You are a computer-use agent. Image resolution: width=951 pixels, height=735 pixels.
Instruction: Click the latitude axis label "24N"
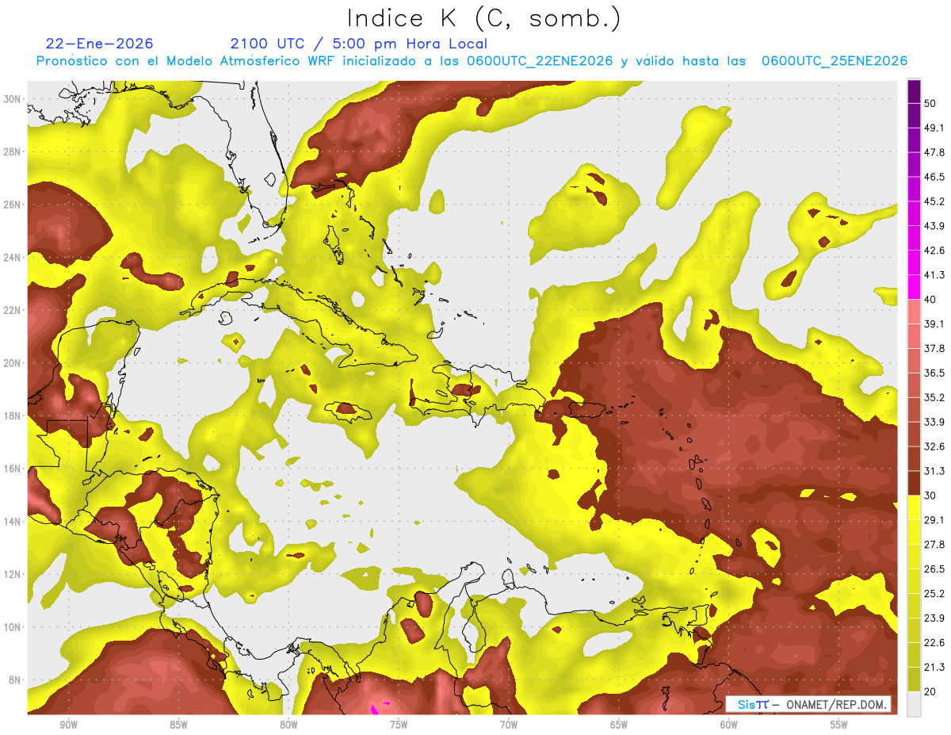12,257
